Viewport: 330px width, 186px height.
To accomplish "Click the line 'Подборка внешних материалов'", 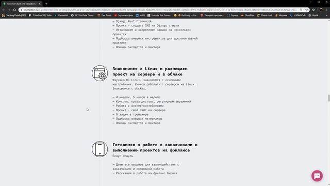I will click(137, 119).
